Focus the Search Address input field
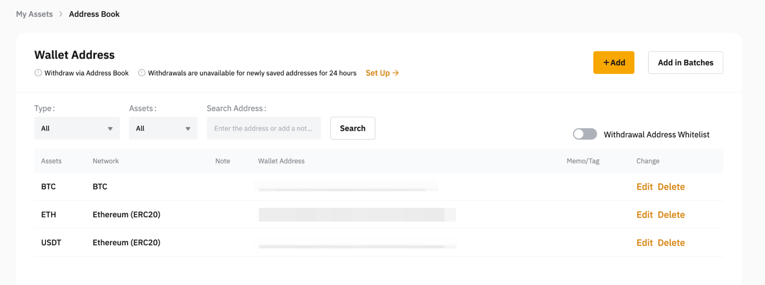Viewport: 765px width, 285px height. pos(264,128)
